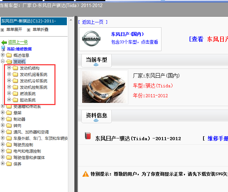Click the 菜单展开 list icon
Image resolution: width=228 pixels, height=192 pixels.
pos(2,30)
